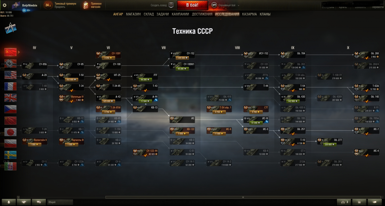
Task: Focus the Общий chat input field
Action: (x=60, y=202)
